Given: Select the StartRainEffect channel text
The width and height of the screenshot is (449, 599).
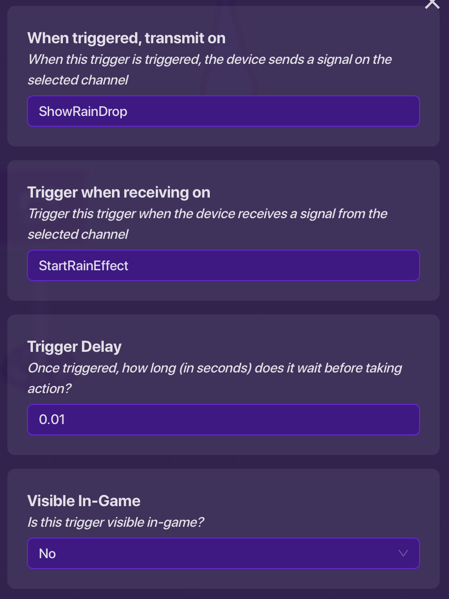Looking at the screenshot, I should 84,266.
